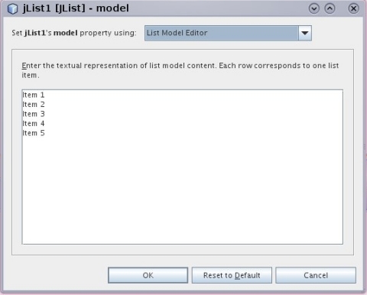Place cursor on Item 5 line
The width and height of the screenshot is (367, 295).
coord(34,133)
